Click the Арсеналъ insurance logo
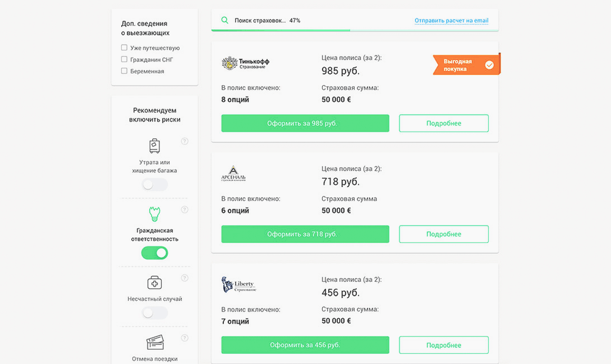 coord(233,173)
